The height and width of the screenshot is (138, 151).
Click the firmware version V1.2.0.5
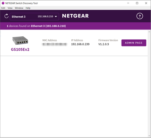coord(103,44)
